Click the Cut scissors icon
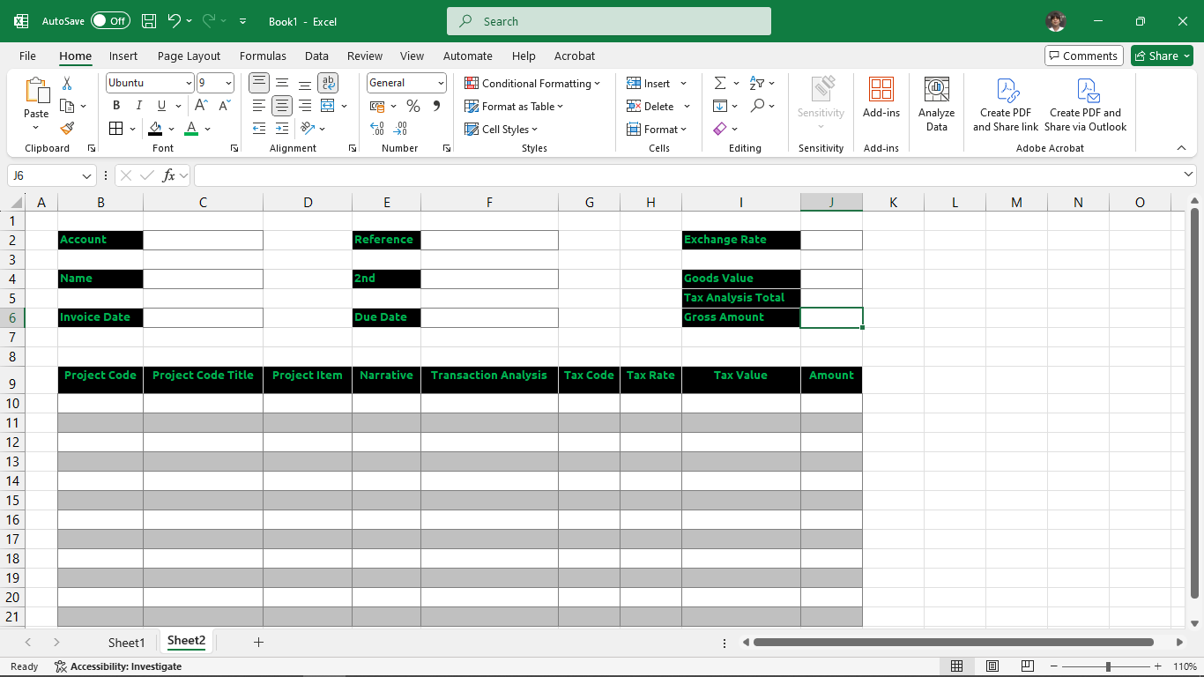 pyautogui.click(x=67, y=83)
